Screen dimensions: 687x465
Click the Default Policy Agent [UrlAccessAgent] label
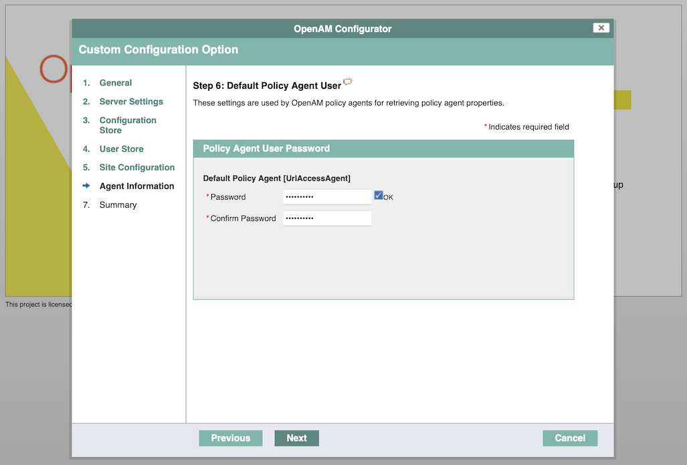[x=276, y=178]
